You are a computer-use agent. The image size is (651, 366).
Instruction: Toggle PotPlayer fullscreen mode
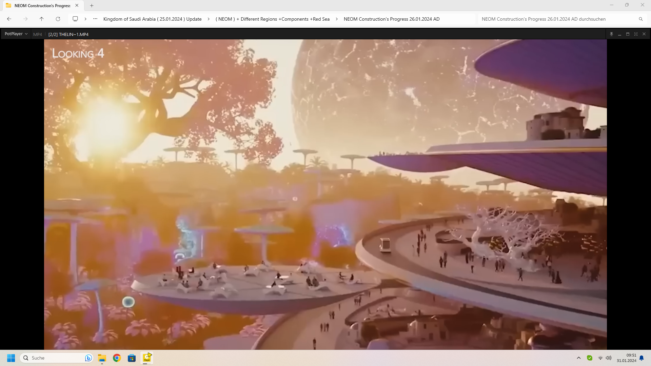[636, 34]
